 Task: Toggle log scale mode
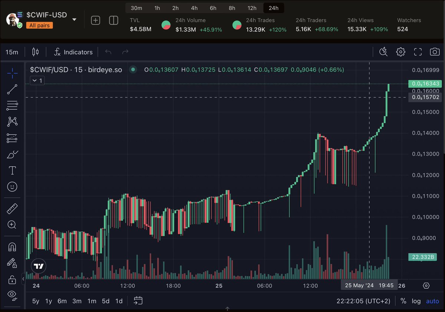(x=416, y=301)
